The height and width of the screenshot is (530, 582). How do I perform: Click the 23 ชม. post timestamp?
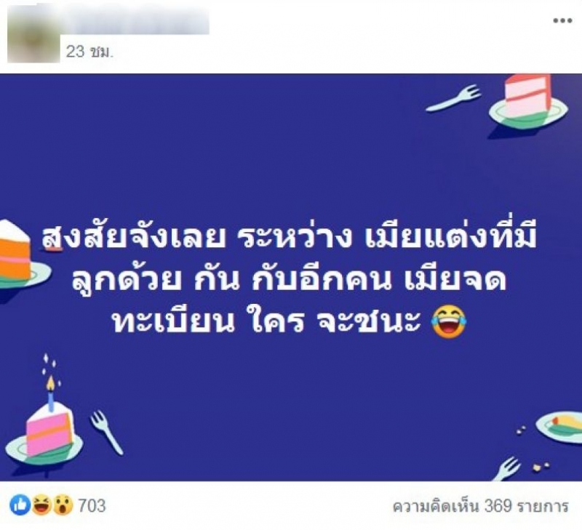(89, 52)
